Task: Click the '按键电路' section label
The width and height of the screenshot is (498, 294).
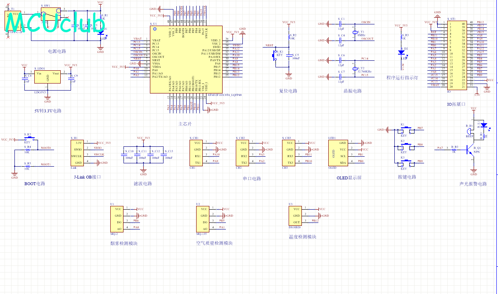Action: pyautogui.click(x=407, y=177)
